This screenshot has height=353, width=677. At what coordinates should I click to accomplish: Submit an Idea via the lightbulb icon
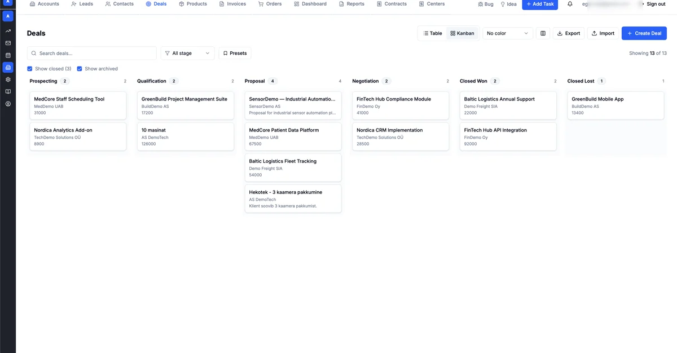pos(508,4)
